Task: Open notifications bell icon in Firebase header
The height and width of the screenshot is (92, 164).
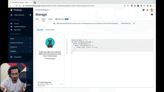Action: [x=148, y=10]
